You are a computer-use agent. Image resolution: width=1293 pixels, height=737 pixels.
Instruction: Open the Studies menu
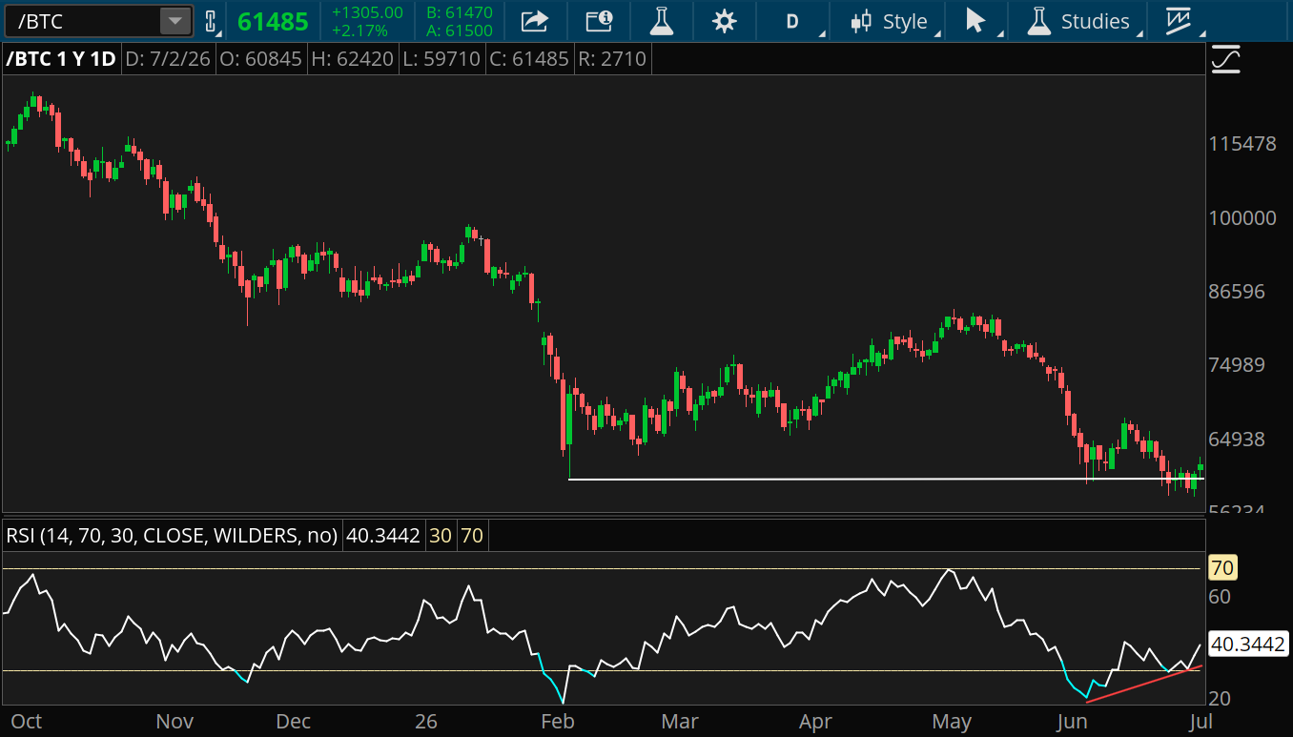click(1079, 21)
